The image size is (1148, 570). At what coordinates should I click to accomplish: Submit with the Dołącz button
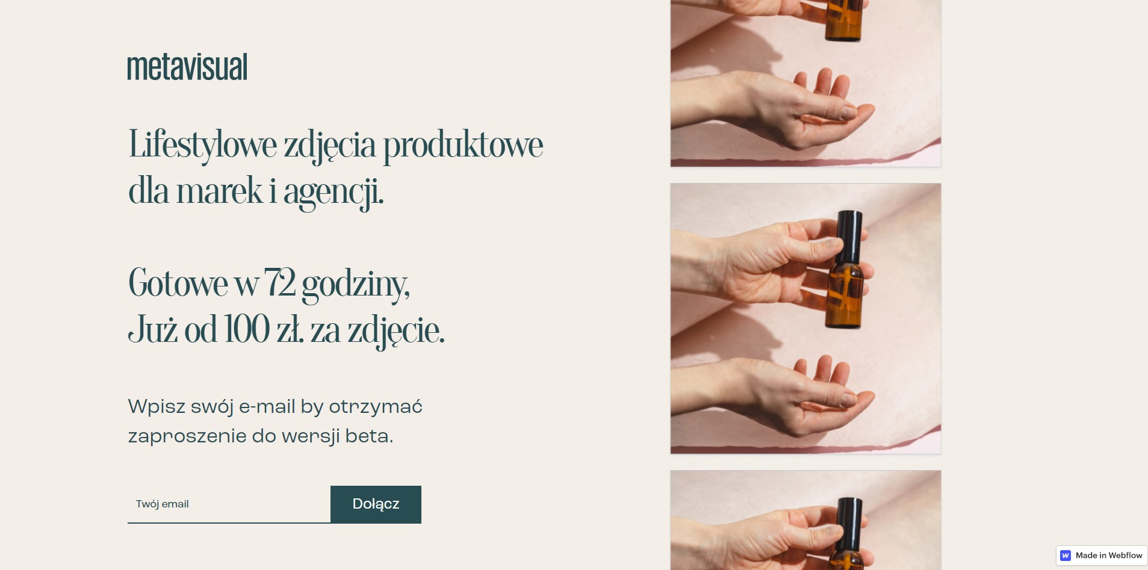tap(376, 504)
